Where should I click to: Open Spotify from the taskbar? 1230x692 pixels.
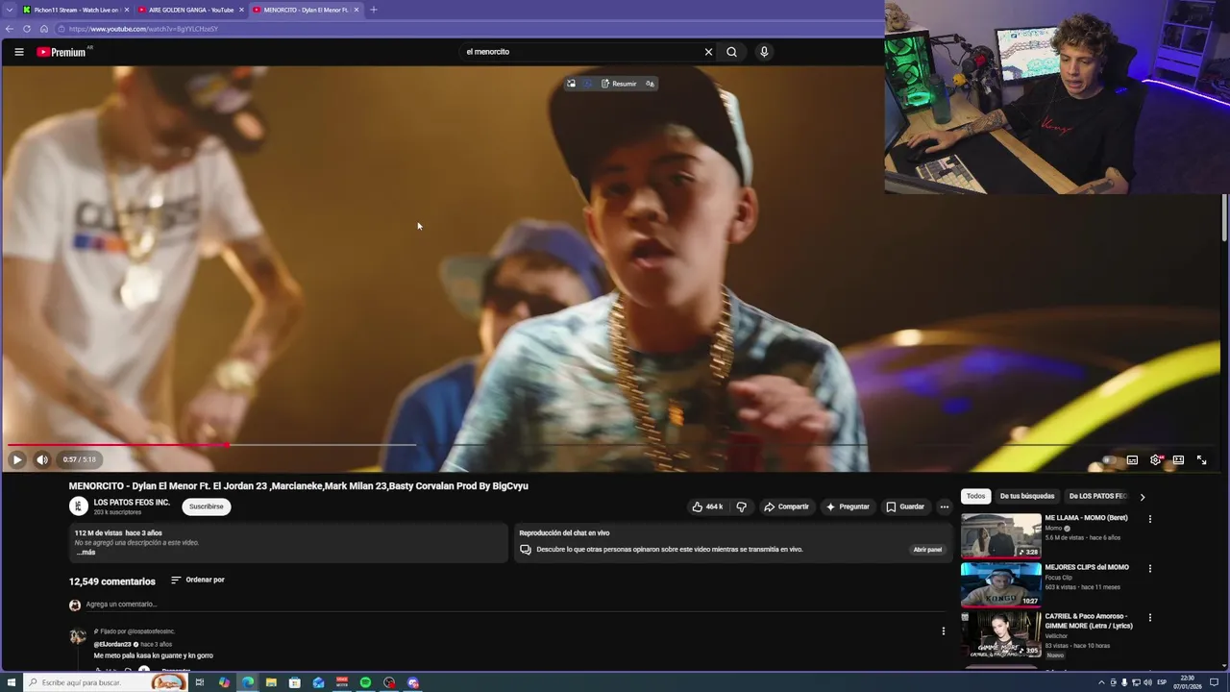coord(365,682)
